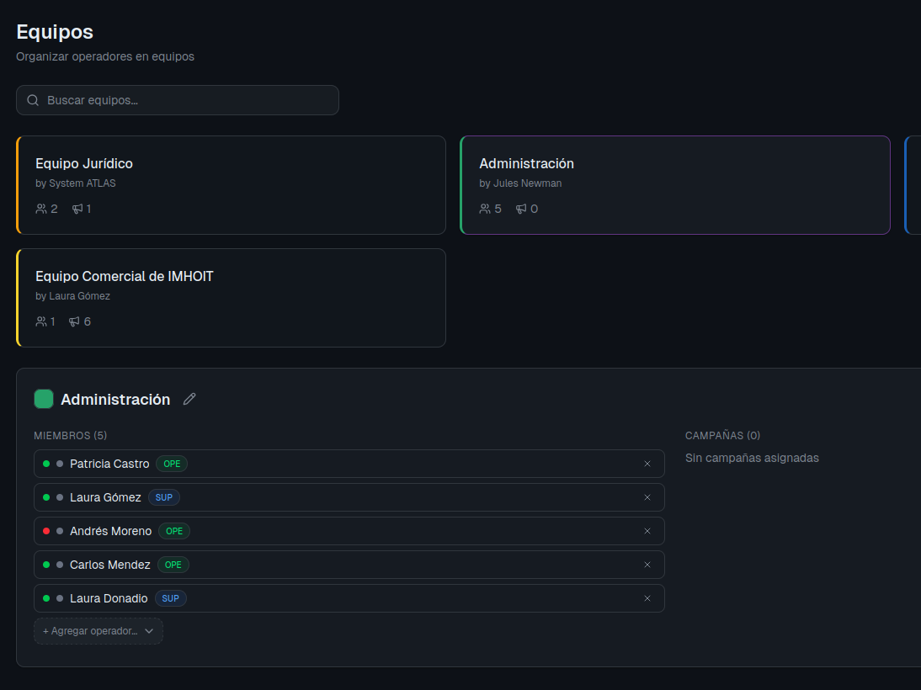This screenshot has height=690, width=921.
Task: Click the Sin campañas asignadas text
Action: (x=752, y=458)
